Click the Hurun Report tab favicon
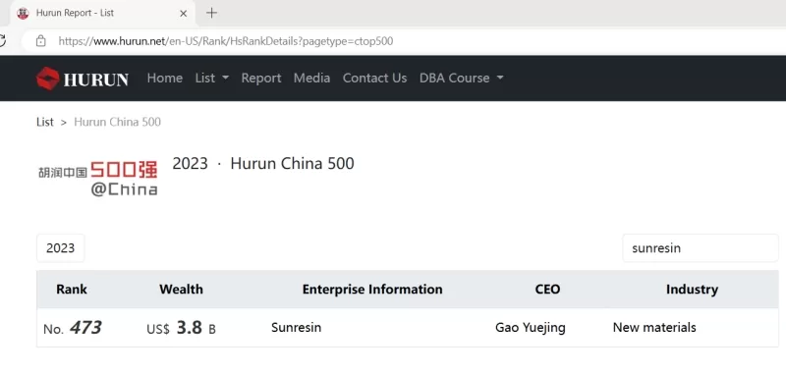Image resolution: width=786 pixels, height=373 pixels. click(x=23, y=14)
